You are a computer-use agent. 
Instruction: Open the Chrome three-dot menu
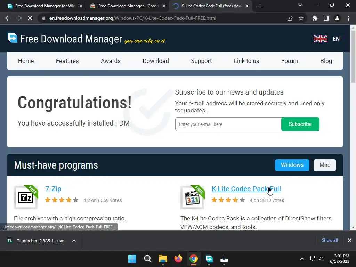pyautogui.click(x=348, y=18)
